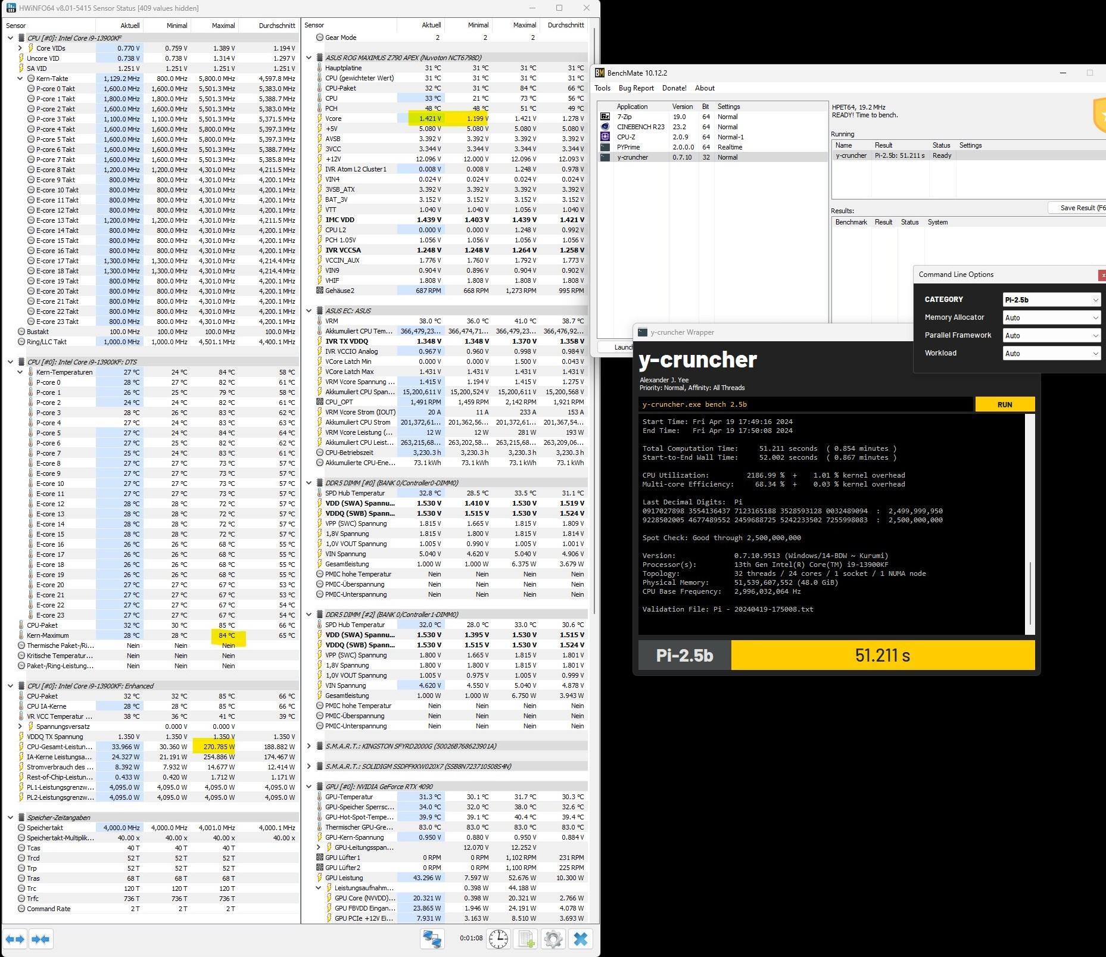This screenshot has width=1106, height=957.
Task: Open the About menu in BenchMate
Action: (x=705, y=88)
